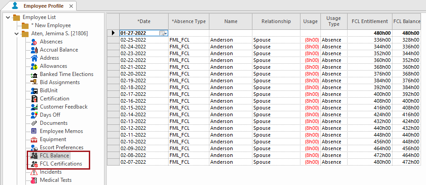The width and height of the screenshot is (426, 185).
Task: Open the BidUnit icon
Action: (x=34, y=90)
